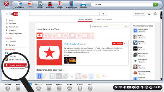The width and height of the screenshot is (164, 92).
Task: Select the film reel category icon
Action: tap(65, 36)
